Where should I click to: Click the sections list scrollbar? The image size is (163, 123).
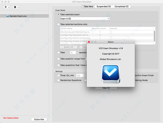pos(155,36)
